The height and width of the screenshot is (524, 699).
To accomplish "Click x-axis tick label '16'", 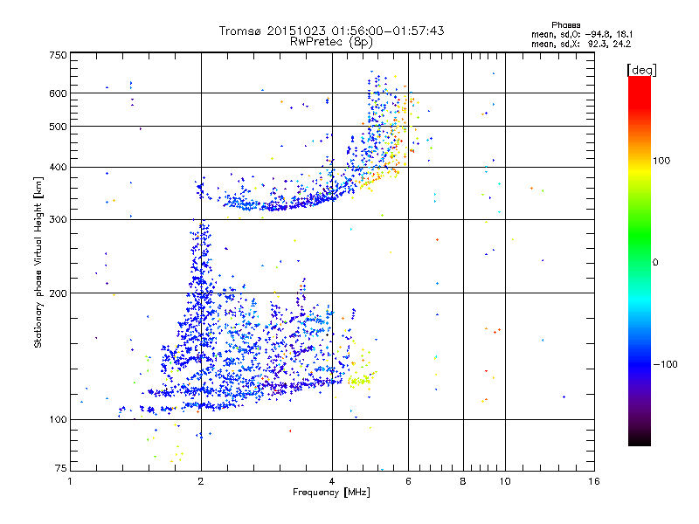I will (594, 481).
